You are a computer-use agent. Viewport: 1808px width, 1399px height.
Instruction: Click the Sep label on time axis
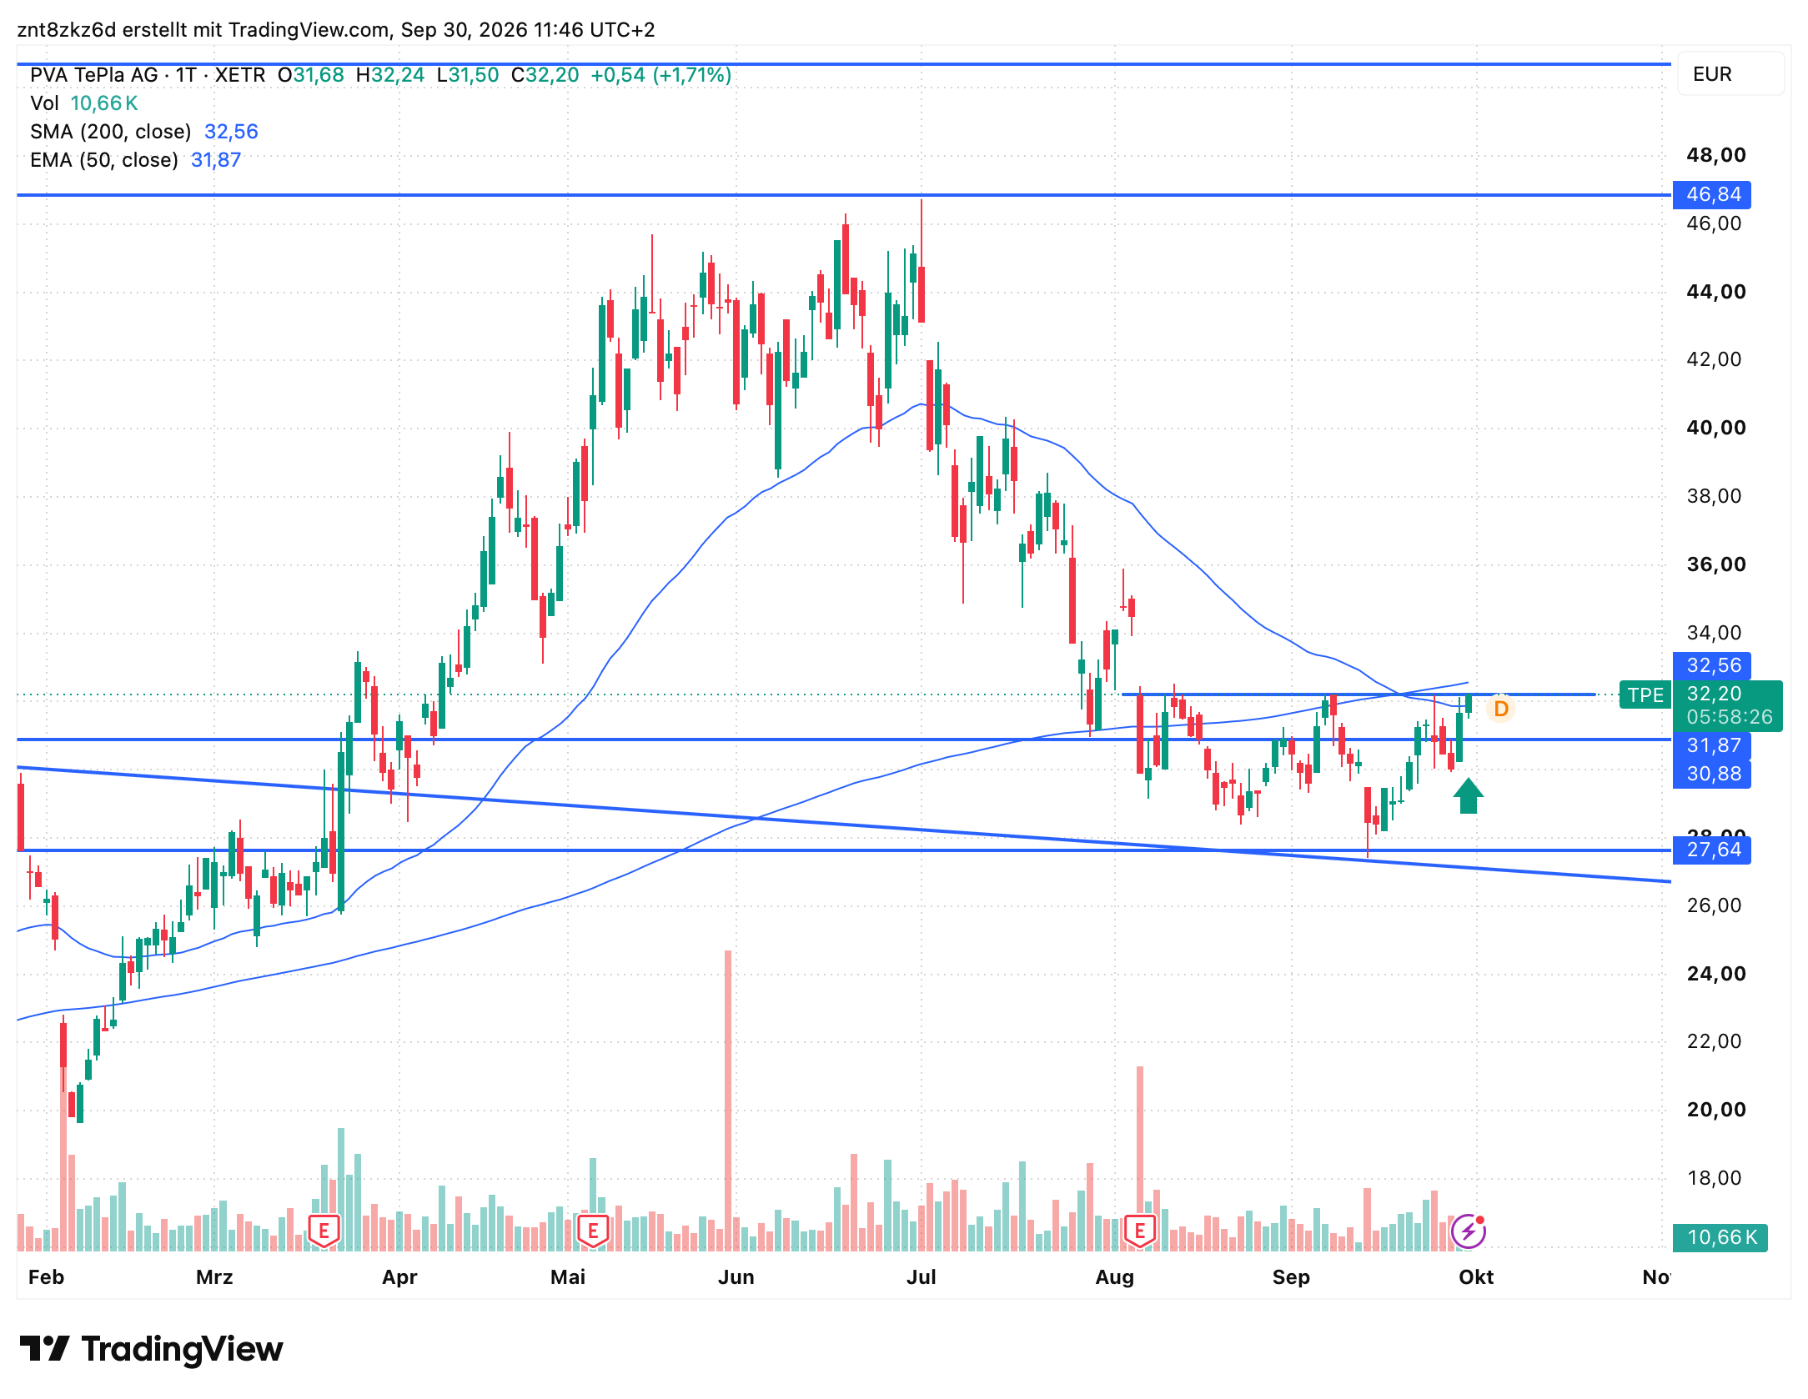(x=1291, y=1277)
